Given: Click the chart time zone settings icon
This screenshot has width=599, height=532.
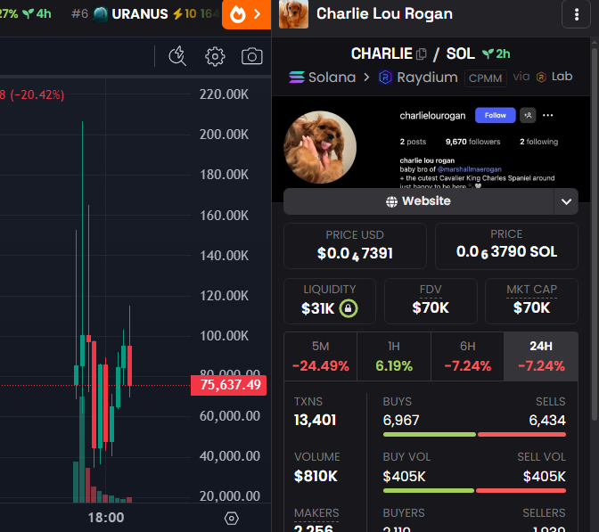Looking at the screenshot, I should pyautogui.click(x=232, y=519).
